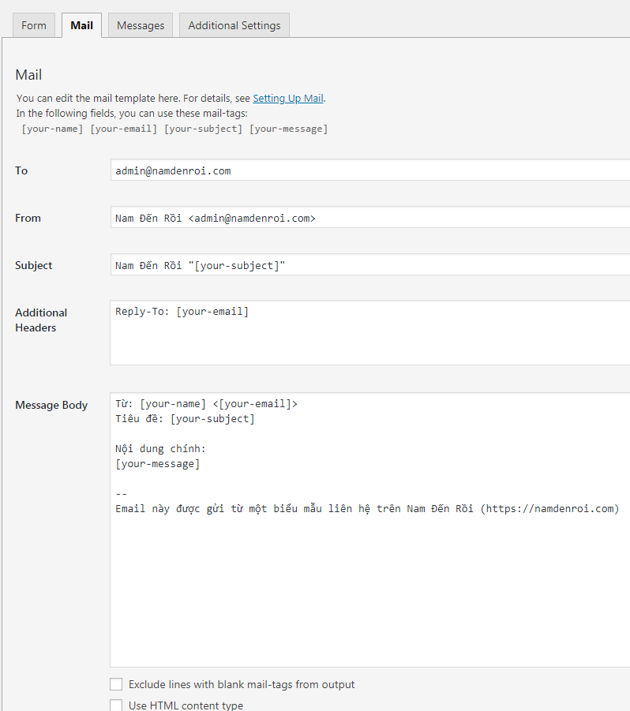Switch to the Form tab
Image resolution: width=630 pixels, height=711 pixels.
click(34, 25)
